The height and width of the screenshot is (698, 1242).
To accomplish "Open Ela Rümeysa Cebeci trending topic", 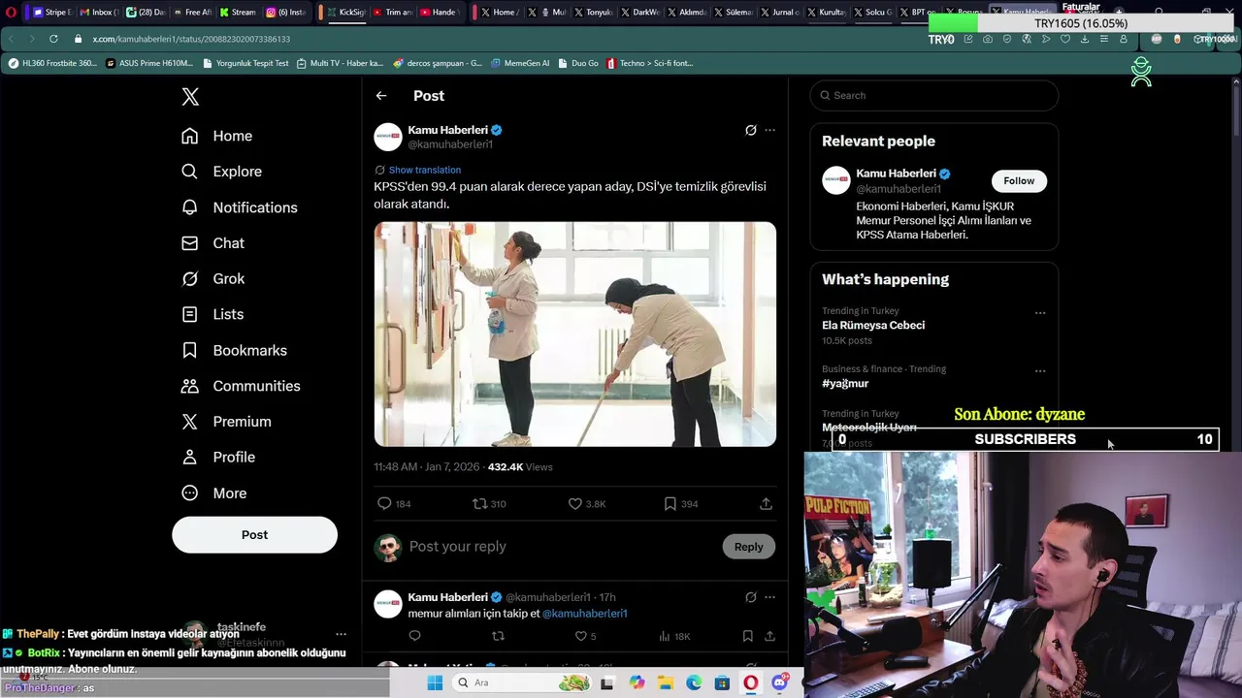I will coord(873,326).
